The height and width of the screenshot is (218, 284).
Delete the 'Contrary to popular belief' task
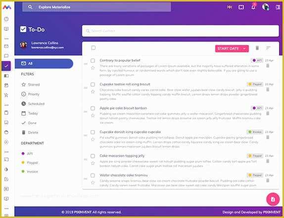pyautogui.click(x=268, y=66)
